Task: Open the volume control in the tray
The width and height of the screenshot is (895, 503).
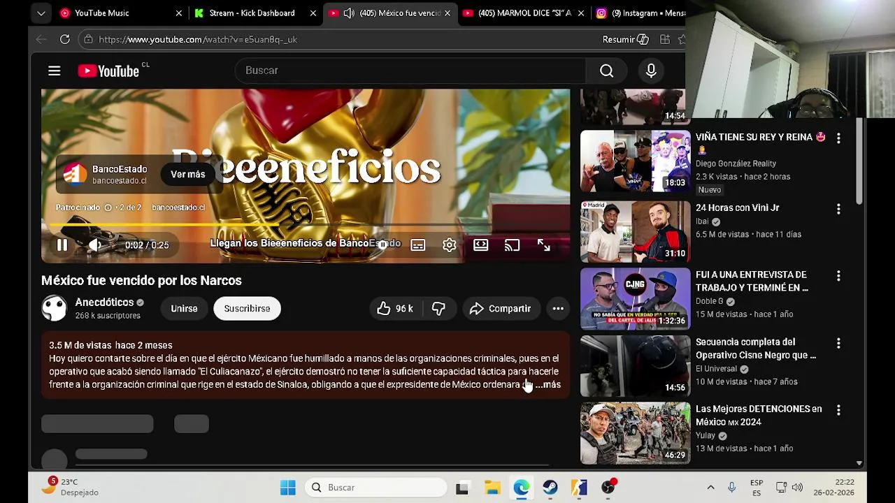Action: click(797, 488)
